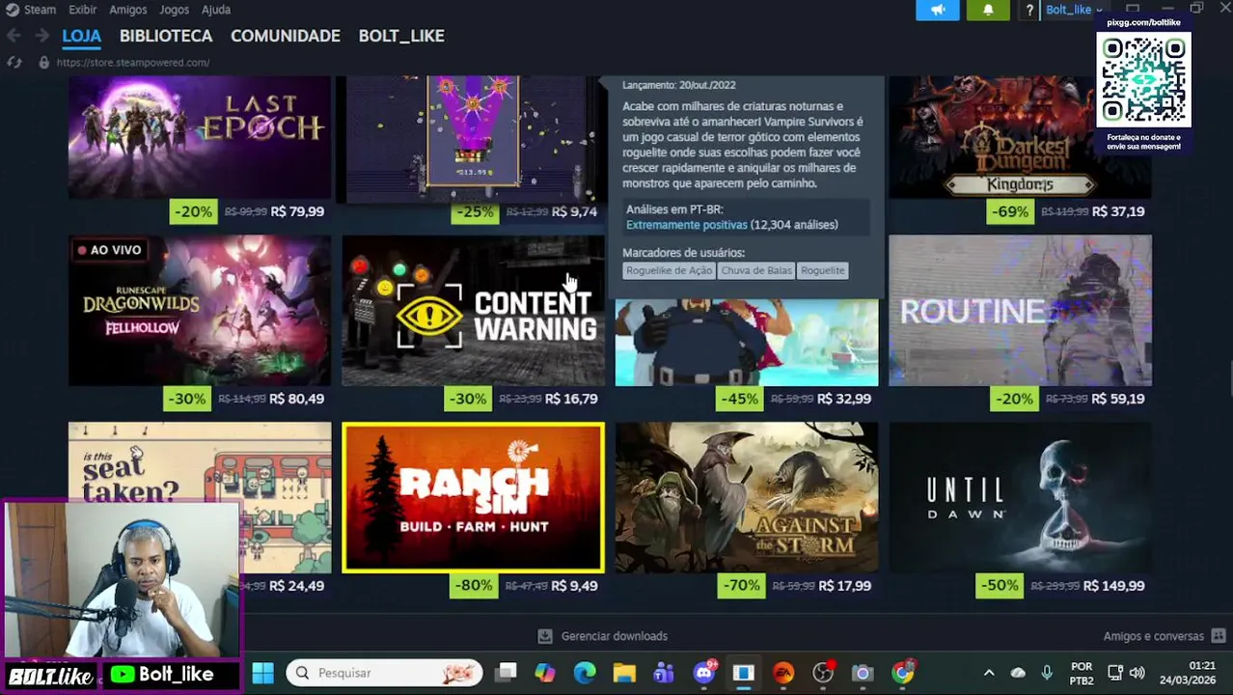Click the -80% Ranch Sim discount
The image size is (1233, 695).
tap(474, 586)
